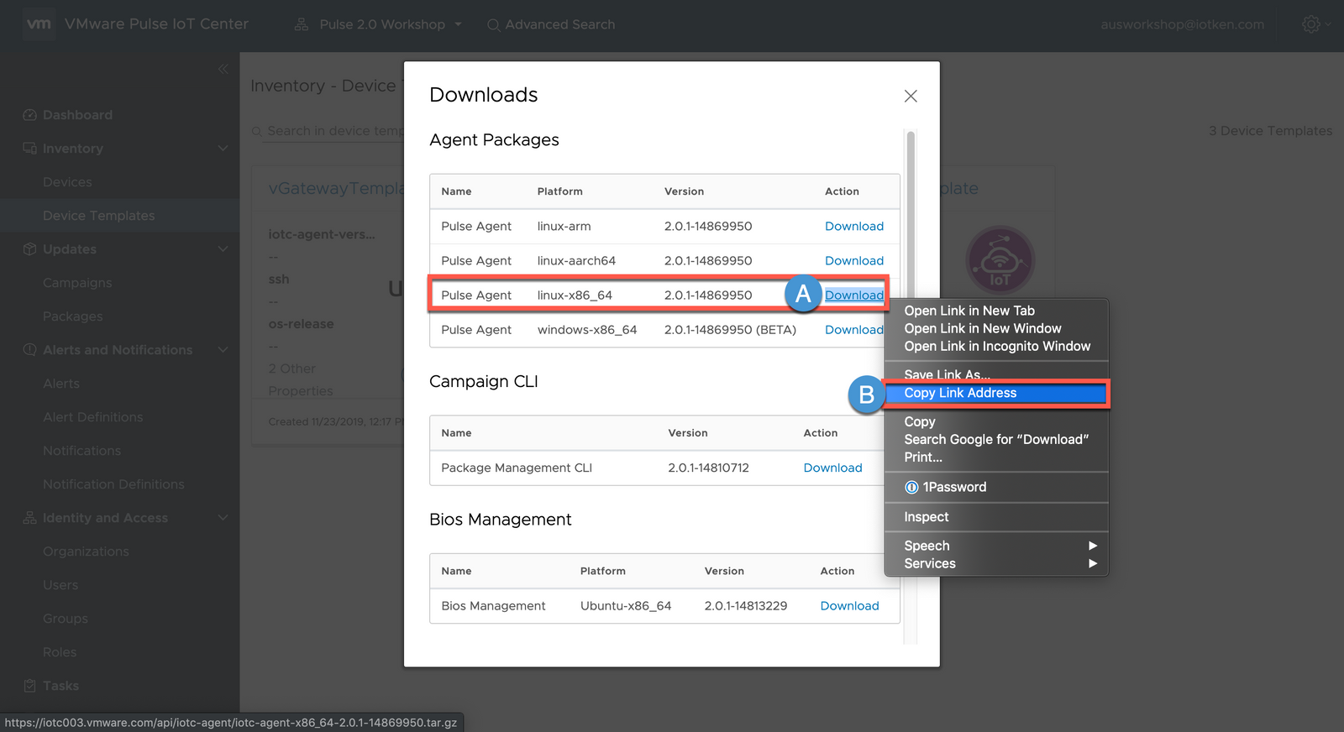Select Inspect from context menu
The image size is (1344, 732).
click(x=927, y=517)
